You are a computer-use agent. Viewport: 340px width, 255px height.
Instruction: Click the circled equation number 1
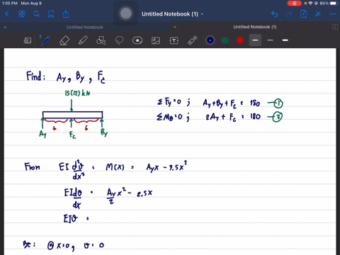[278, 103]
